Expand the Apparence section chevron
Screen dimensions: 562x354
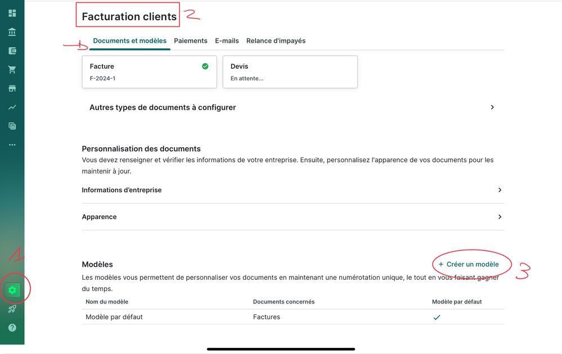click(x=500, y=217)
